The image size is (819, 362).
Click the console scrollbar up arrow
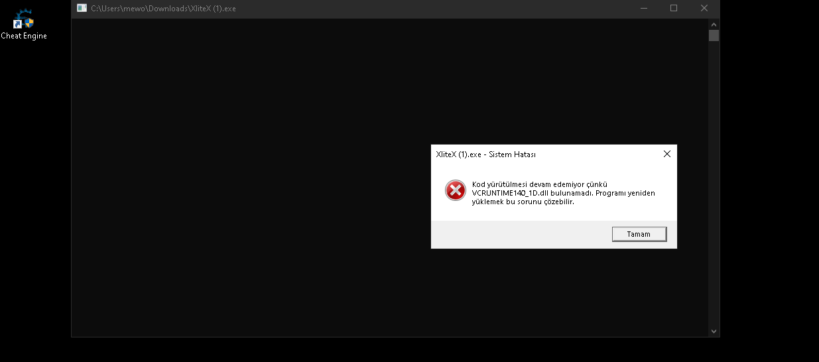pyautogui.click(x=714, y=23)
